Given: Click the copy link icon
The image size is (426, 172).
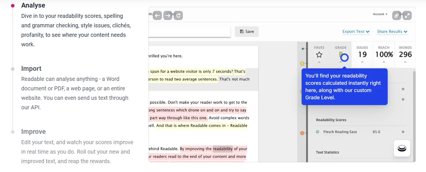Looking at the screenshot, I should click(x=396, y=15).
